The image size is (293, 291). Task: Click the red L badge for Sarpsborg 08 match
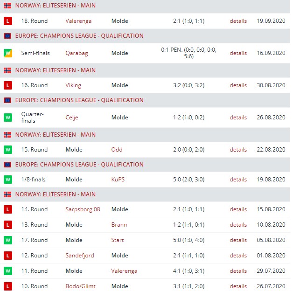(7, 209)
